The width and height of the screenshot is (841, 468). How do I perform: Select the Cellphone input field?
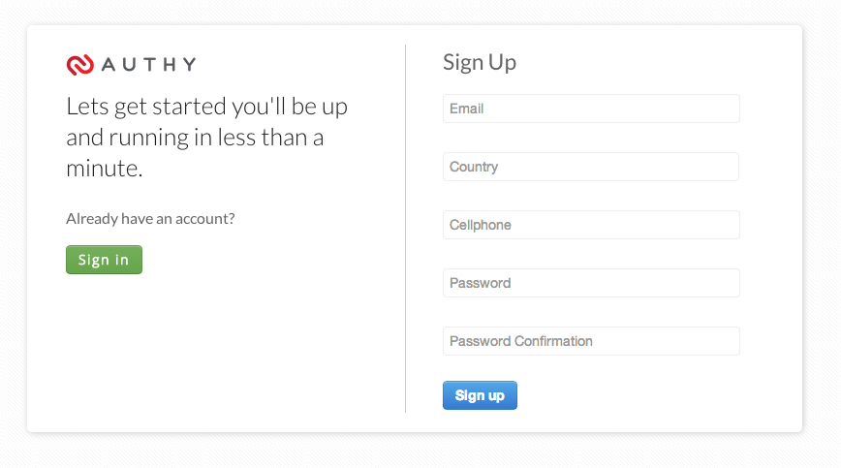[x=591, y=225]
